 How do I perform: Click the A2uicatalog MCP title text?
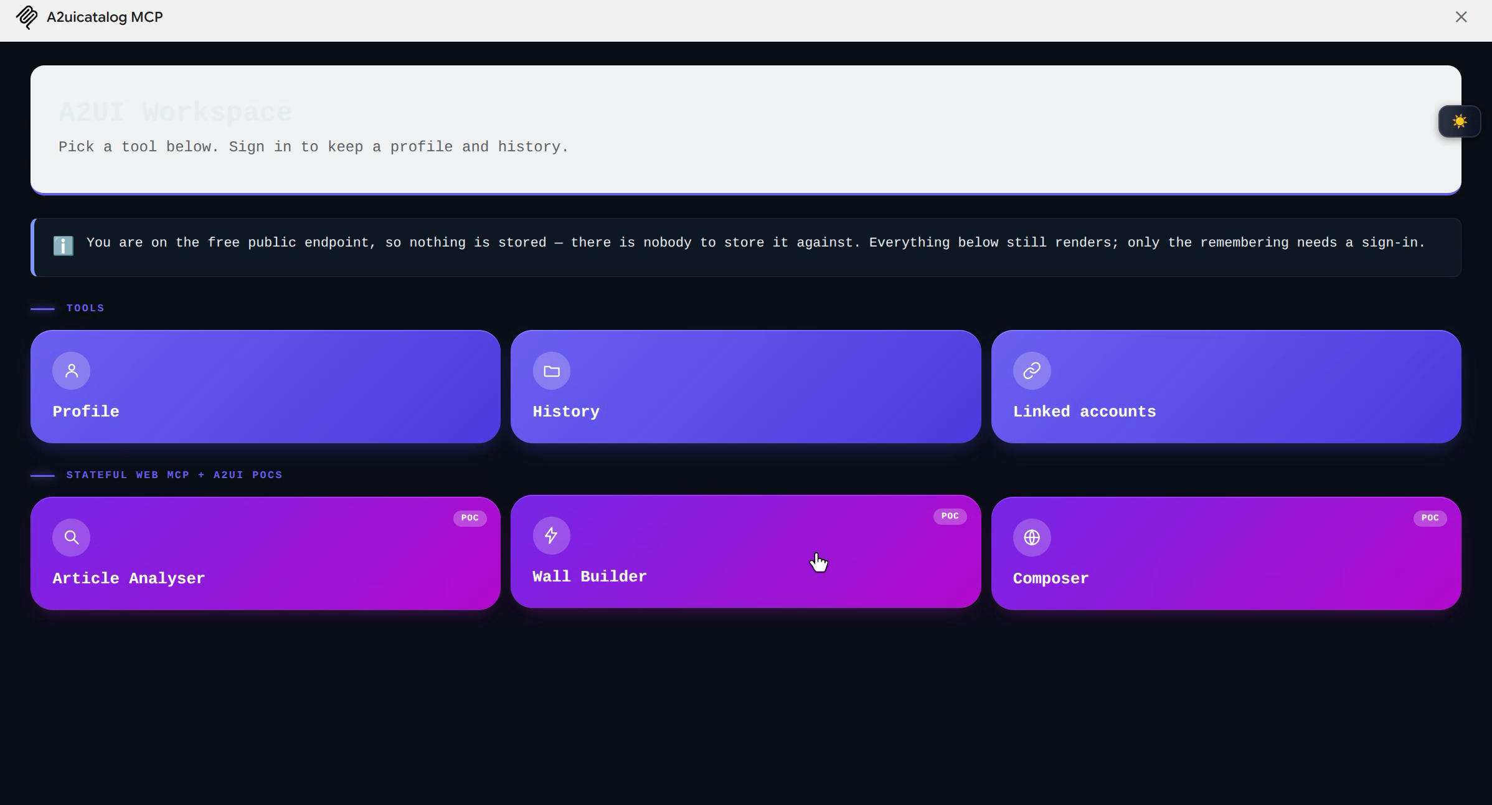click(105, 17)
